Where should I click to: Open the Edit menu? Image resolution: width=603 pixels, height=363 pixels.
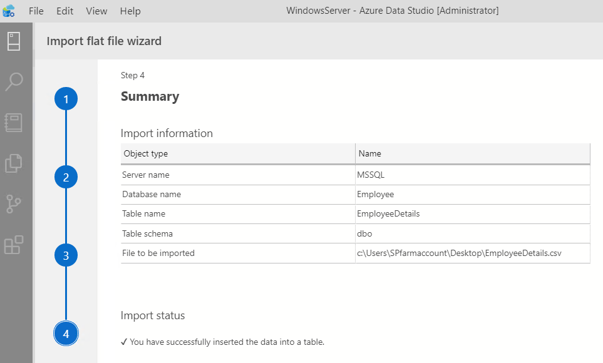click(64, 11)
